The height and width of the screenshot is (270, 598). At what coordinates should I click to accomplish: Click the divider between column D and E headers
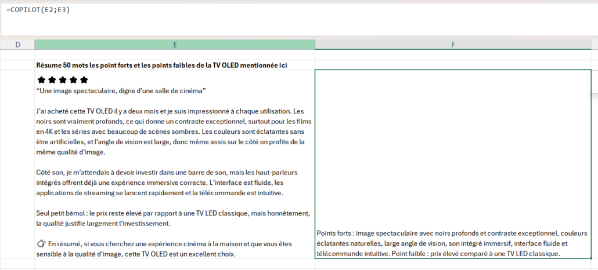[x=34, y=45]
